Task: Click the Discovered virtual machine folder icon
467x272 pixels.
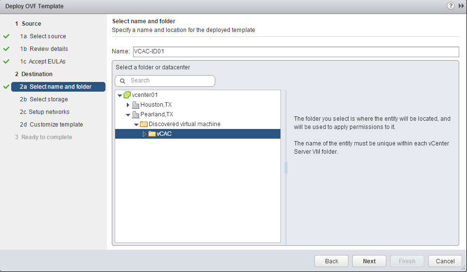Action: [x=144, y=124]
